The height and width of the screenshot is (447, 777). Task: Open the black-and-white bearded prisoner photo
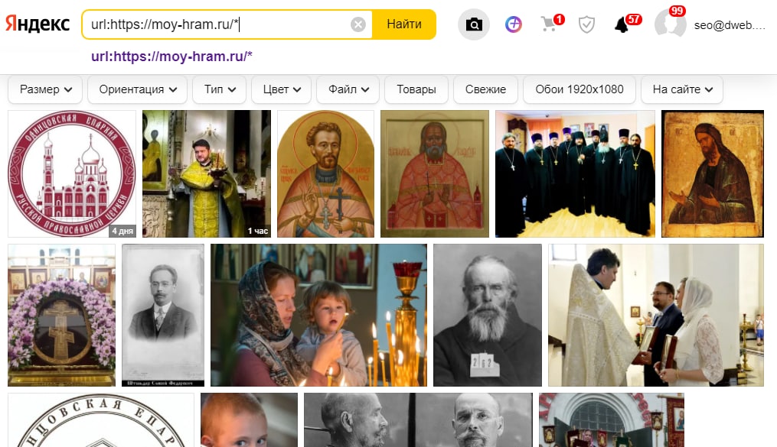[488, 315]
